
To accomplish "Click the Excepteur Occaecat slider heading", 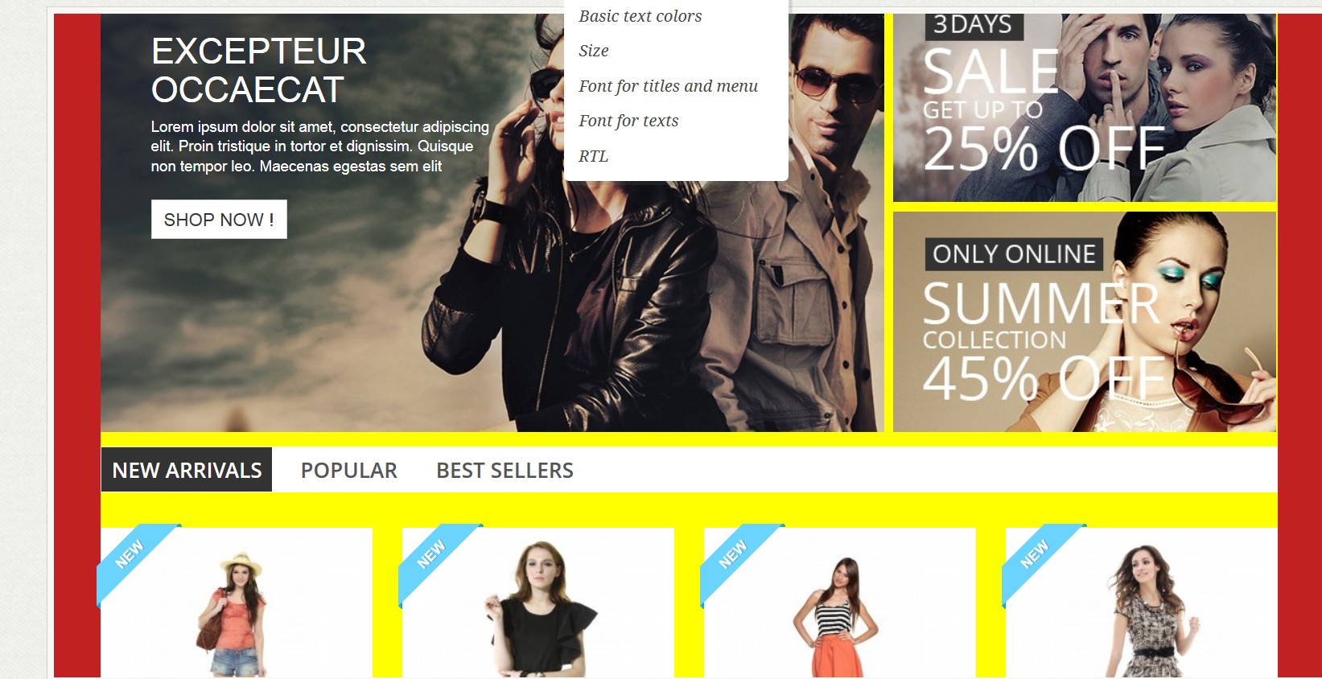I will [x=258, y=71].
